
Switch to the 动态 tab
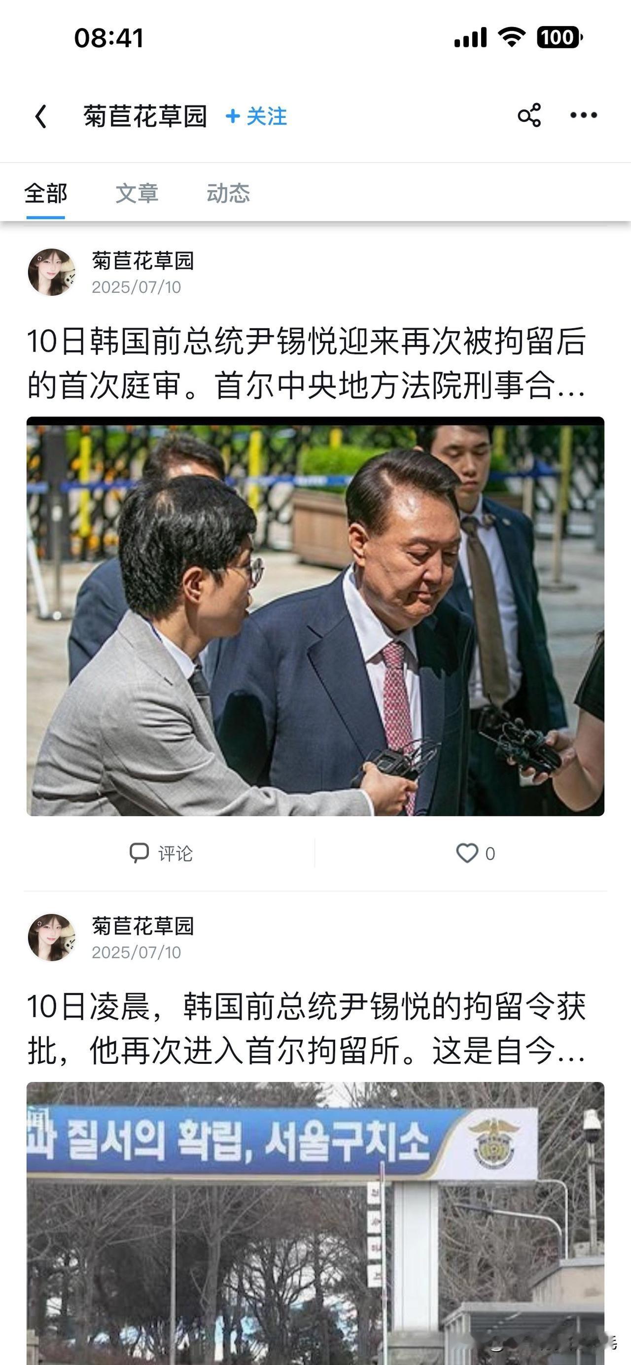228,193
